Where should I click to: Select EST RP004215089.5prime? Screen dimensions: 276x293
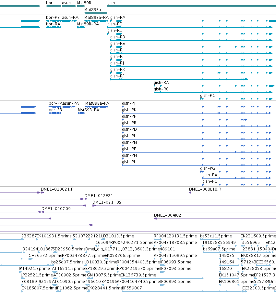pyautogui.click(x=175, y=256)
